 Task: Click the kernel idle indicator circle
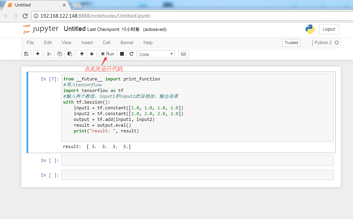[x=337, y=42]
